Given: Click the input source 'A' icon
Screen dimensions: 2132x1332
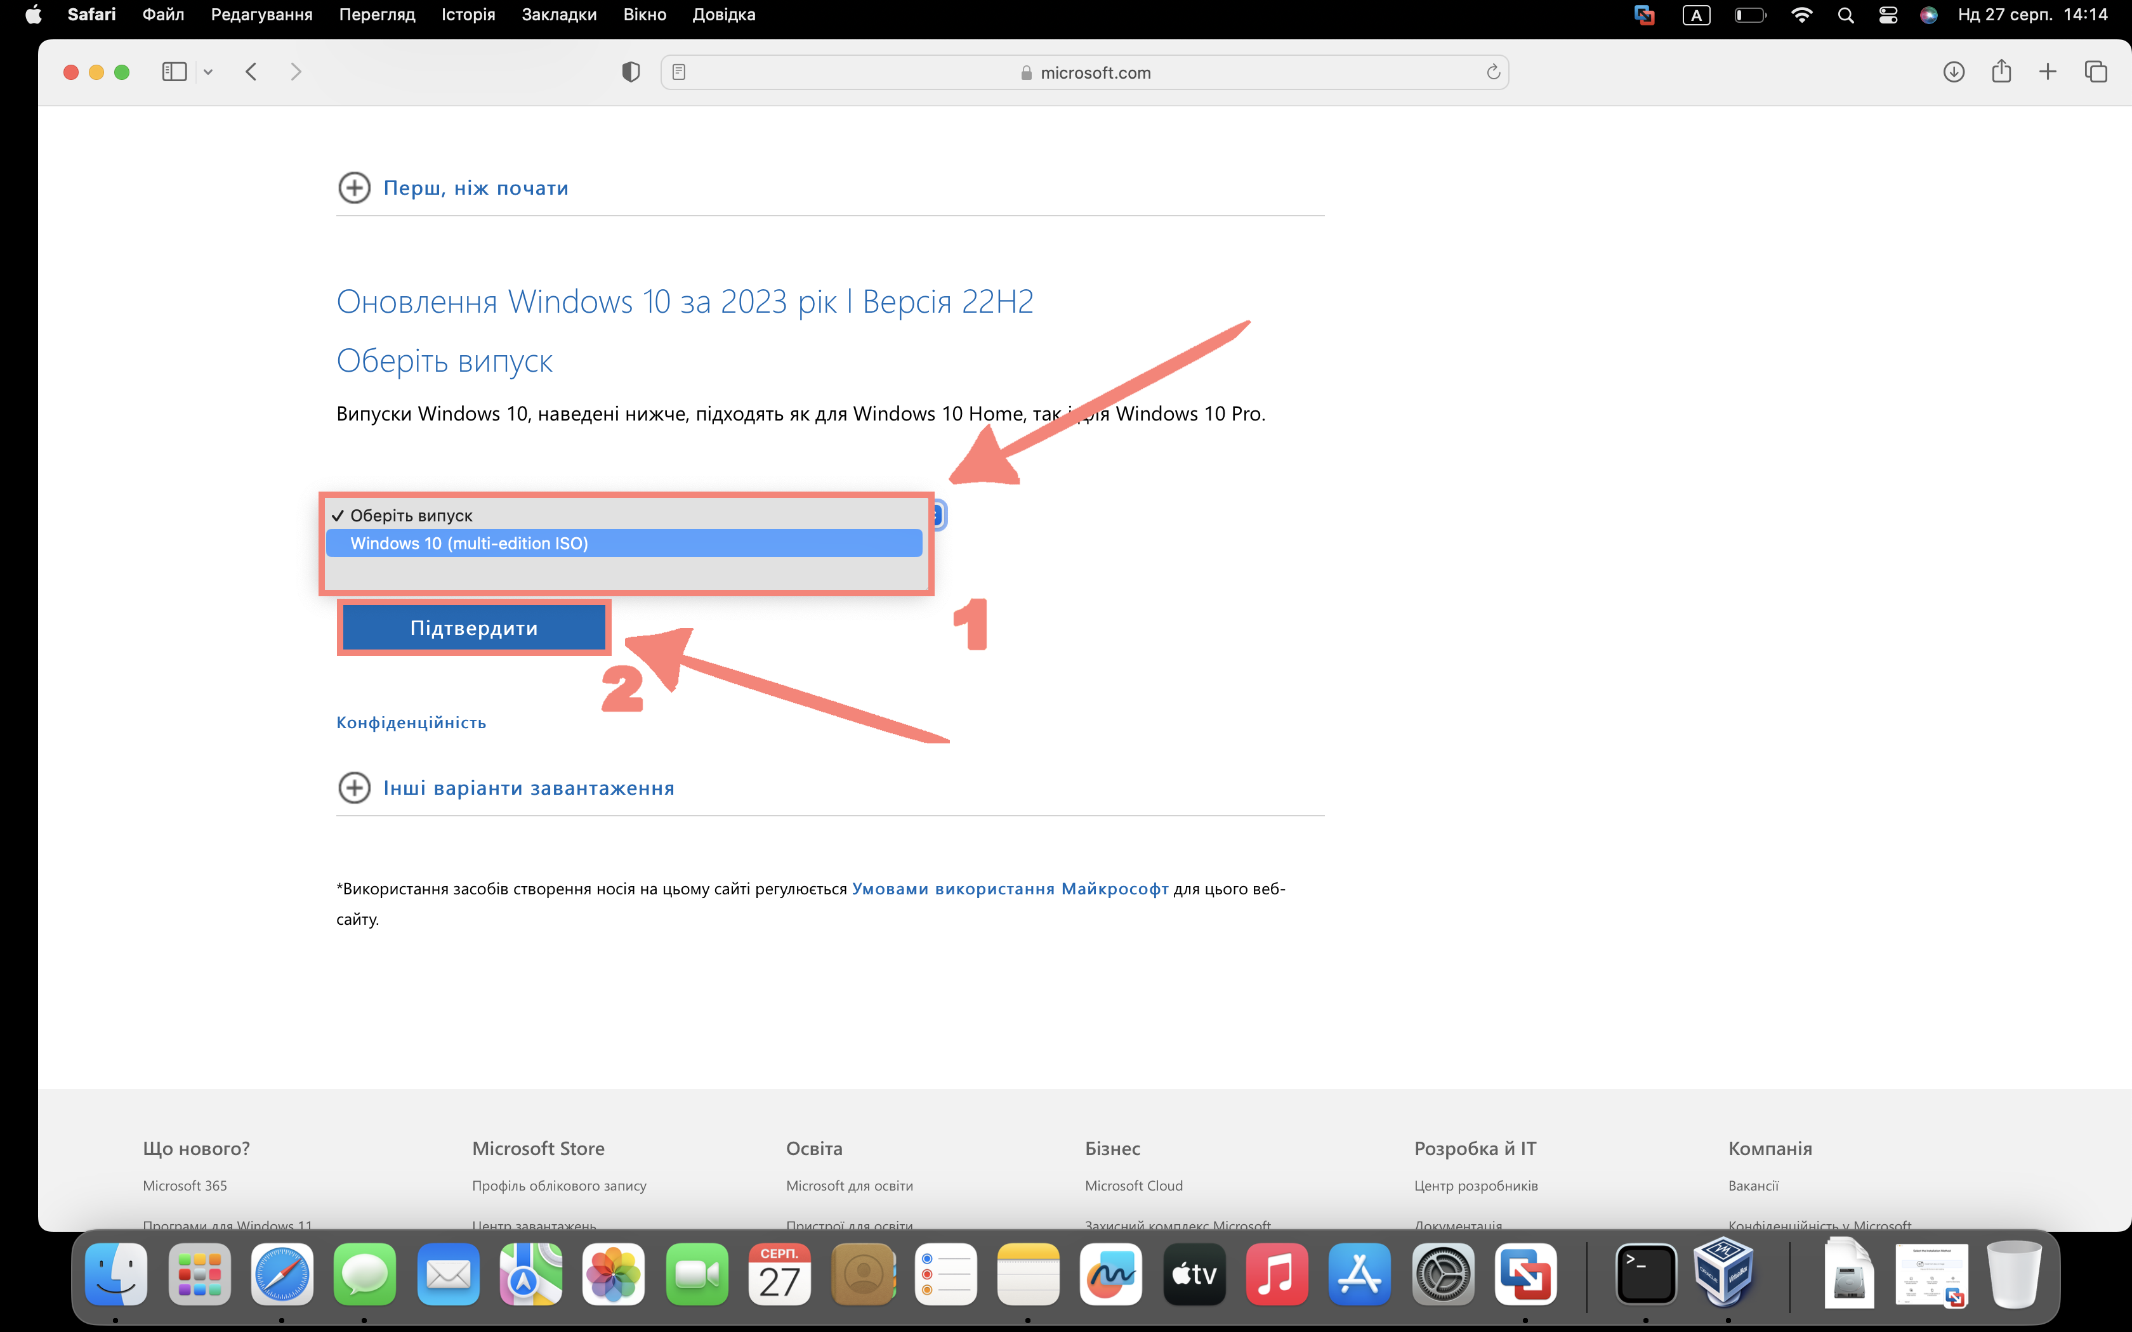Looking at the screenshot, I should click(1696, 15).
